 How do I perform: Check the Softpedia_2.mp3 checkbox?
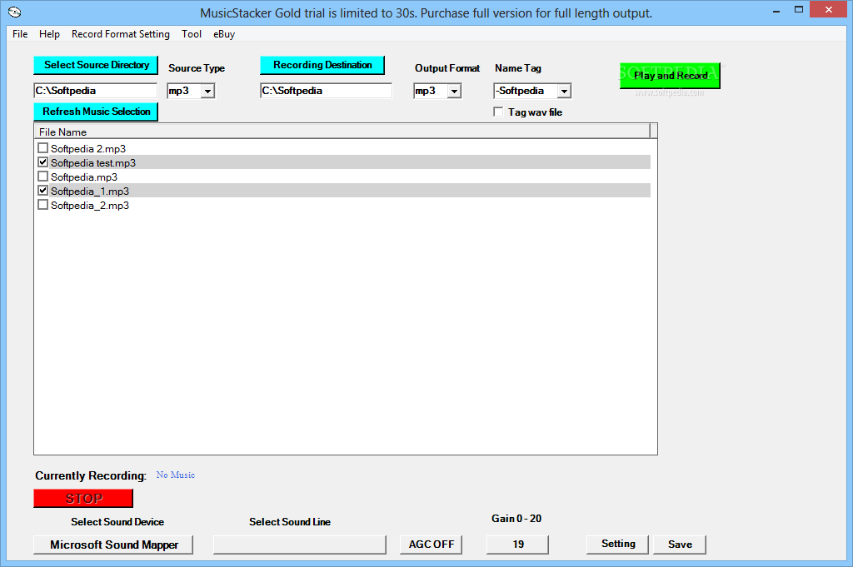pos(43,204)
